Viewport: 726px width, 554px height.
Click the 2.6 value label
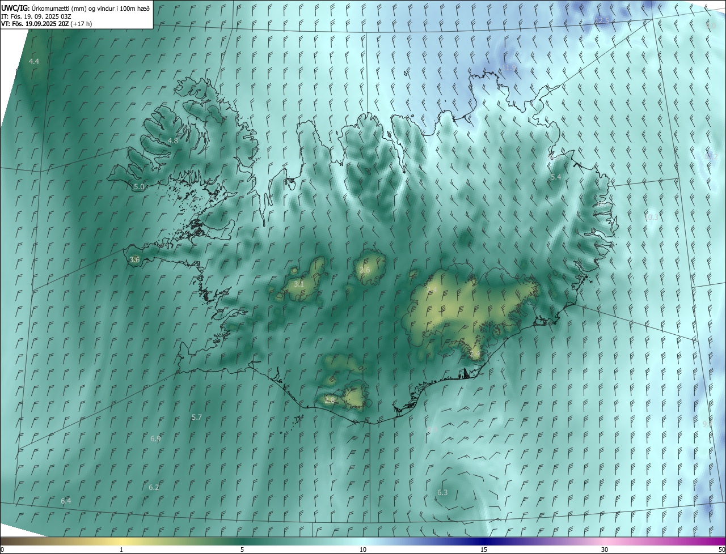tap(365, 270)
